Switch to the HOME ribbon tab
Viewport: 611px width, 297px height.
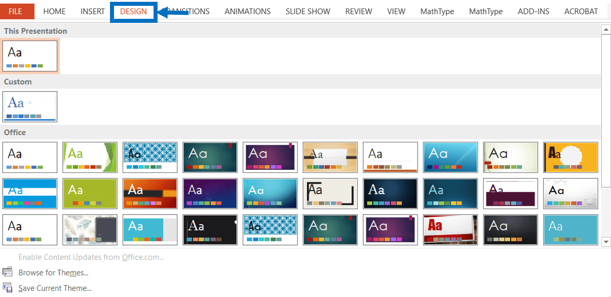pos(54,11)
